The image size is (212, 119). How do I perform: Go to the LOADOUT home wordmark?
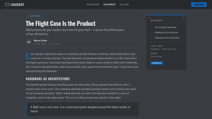pos(17,4)
